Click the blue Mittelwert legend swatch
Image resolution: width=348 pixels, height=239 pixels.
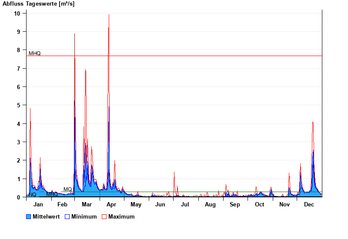pyautogui.click(x=29, y=216)
